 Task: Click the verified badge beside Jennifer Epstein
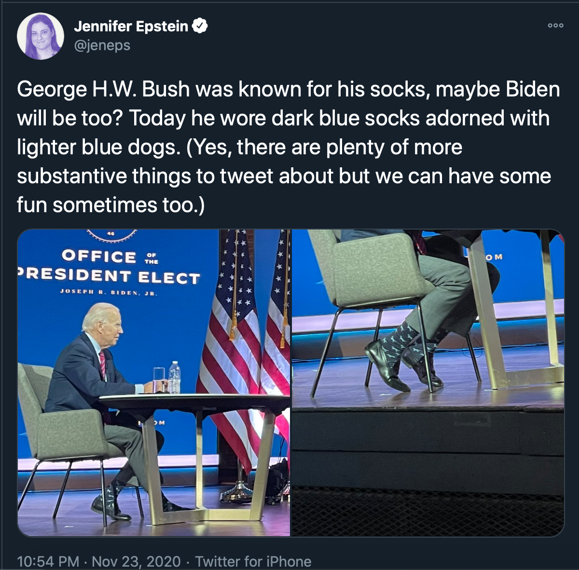tap(200, 26)
